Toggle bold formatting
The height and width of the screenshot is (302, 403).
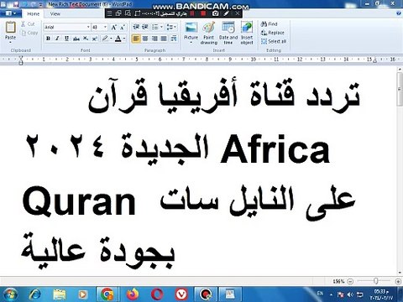point(48,39)
